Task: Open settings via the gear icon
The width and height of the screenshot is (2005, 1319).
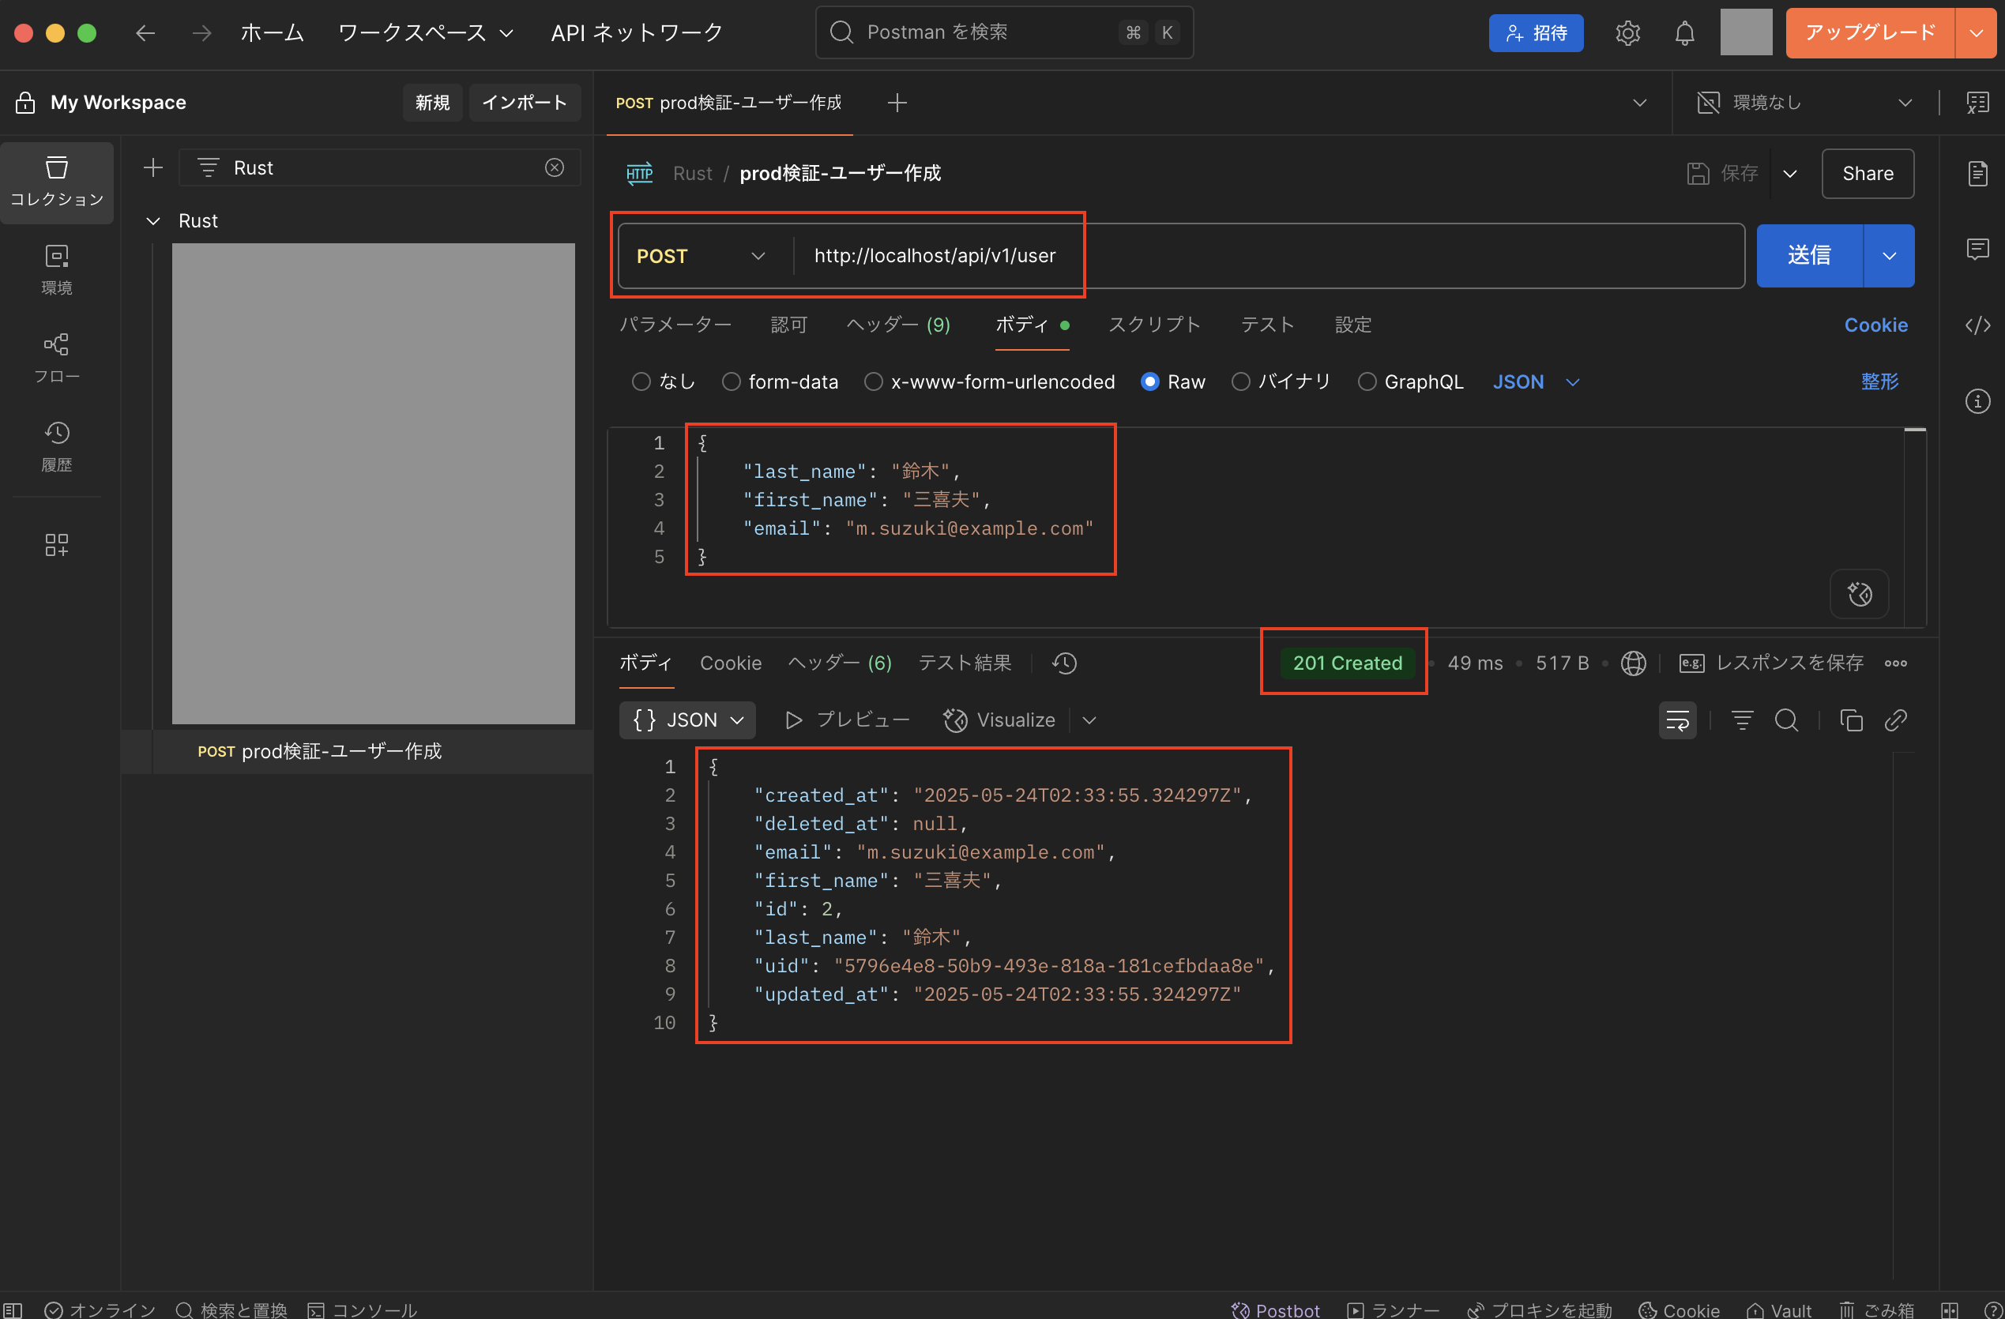Action: [x=1627, y=33]
